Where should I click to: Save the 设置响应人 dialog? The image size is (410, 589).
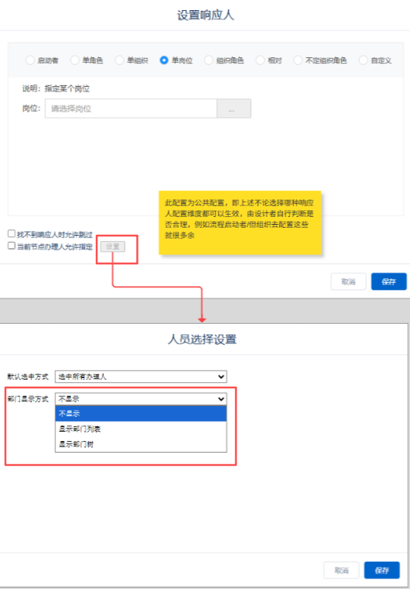(389, 282)
